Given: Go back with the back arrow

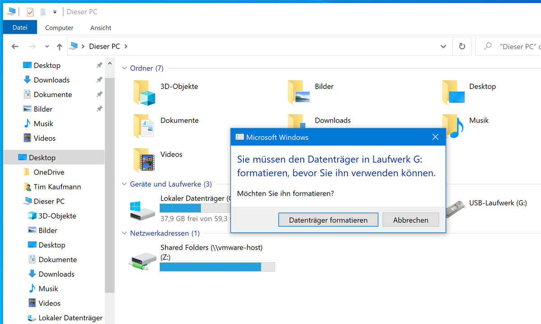Looking at the screenshot, I should pos(15,46).
